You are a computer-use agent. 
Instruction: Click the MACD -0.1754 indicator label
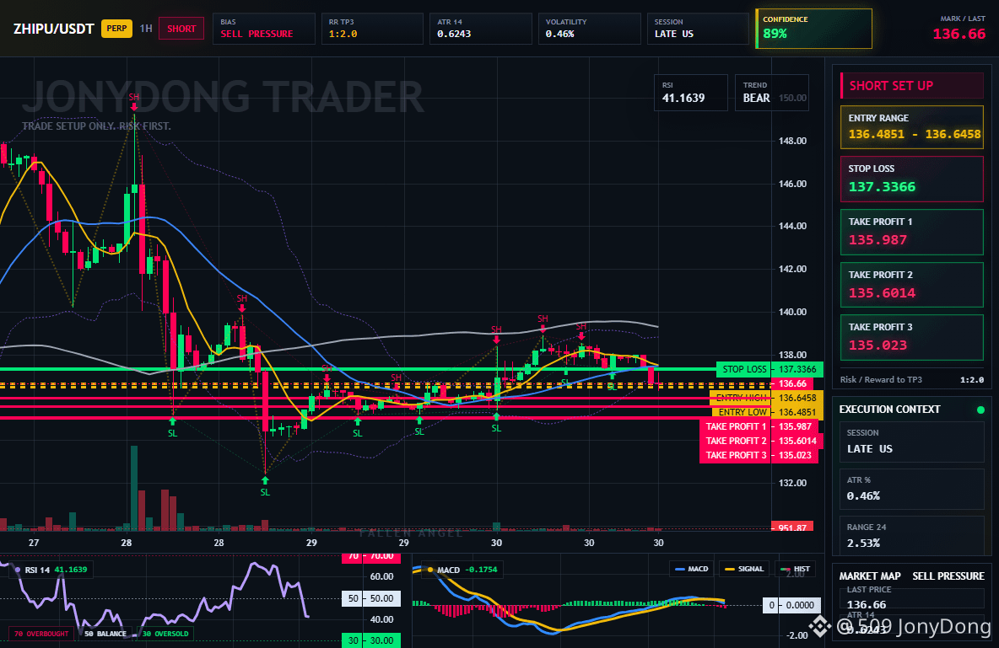[463, 570]
